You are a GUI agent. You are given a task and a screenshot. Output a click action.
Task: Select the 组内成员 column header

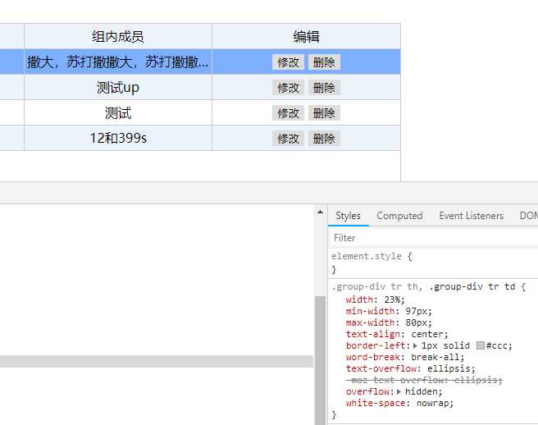[118, 36]
